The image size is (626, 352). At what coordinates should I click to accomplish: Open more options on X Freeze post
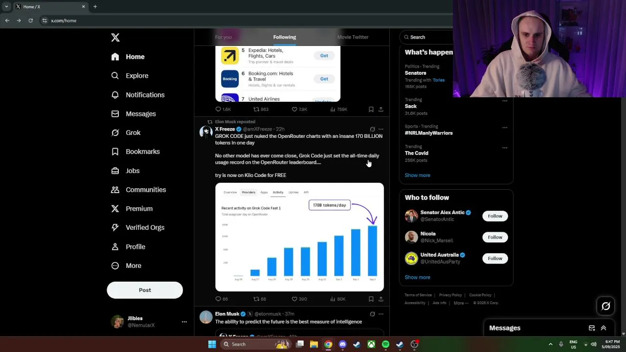pos(381,130)
